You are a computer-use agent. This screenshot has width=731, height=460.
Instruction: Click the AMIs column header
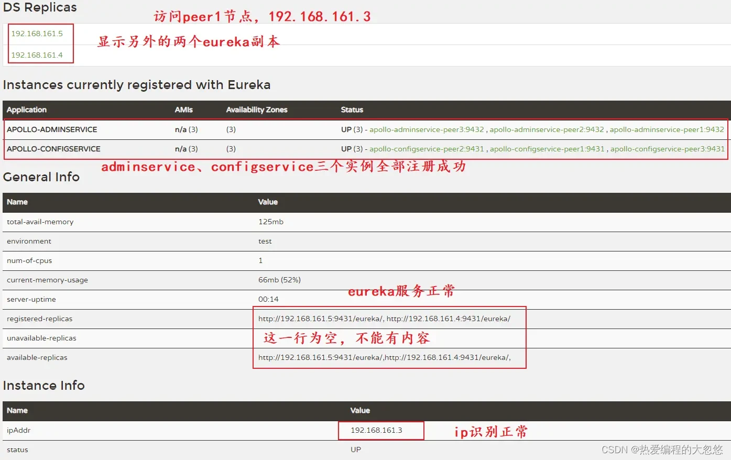tap(183, 109)
